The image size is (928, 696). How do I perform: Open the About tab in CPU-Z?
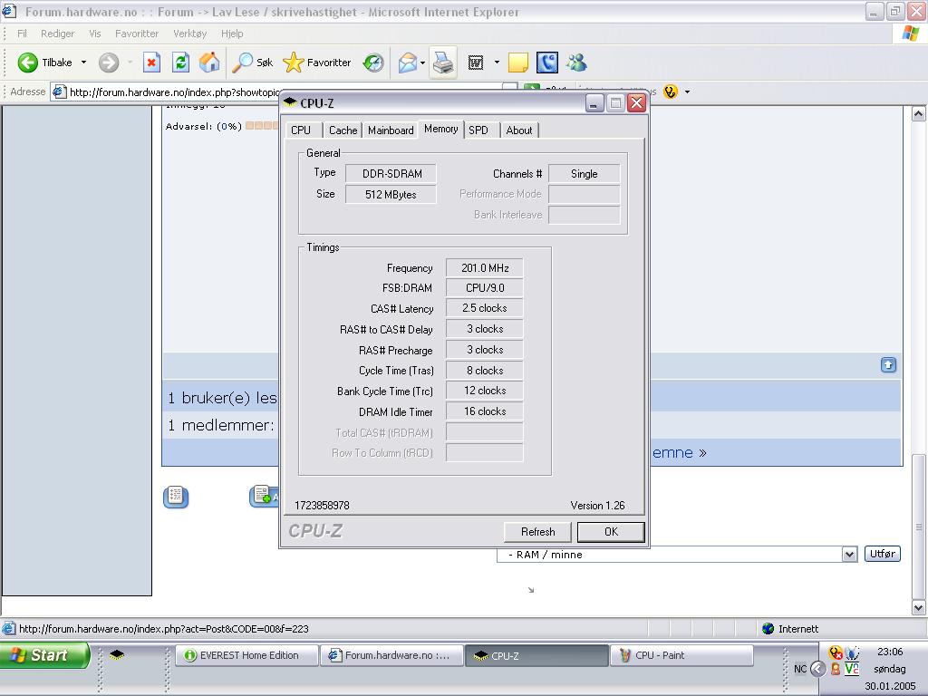(519, 130)
